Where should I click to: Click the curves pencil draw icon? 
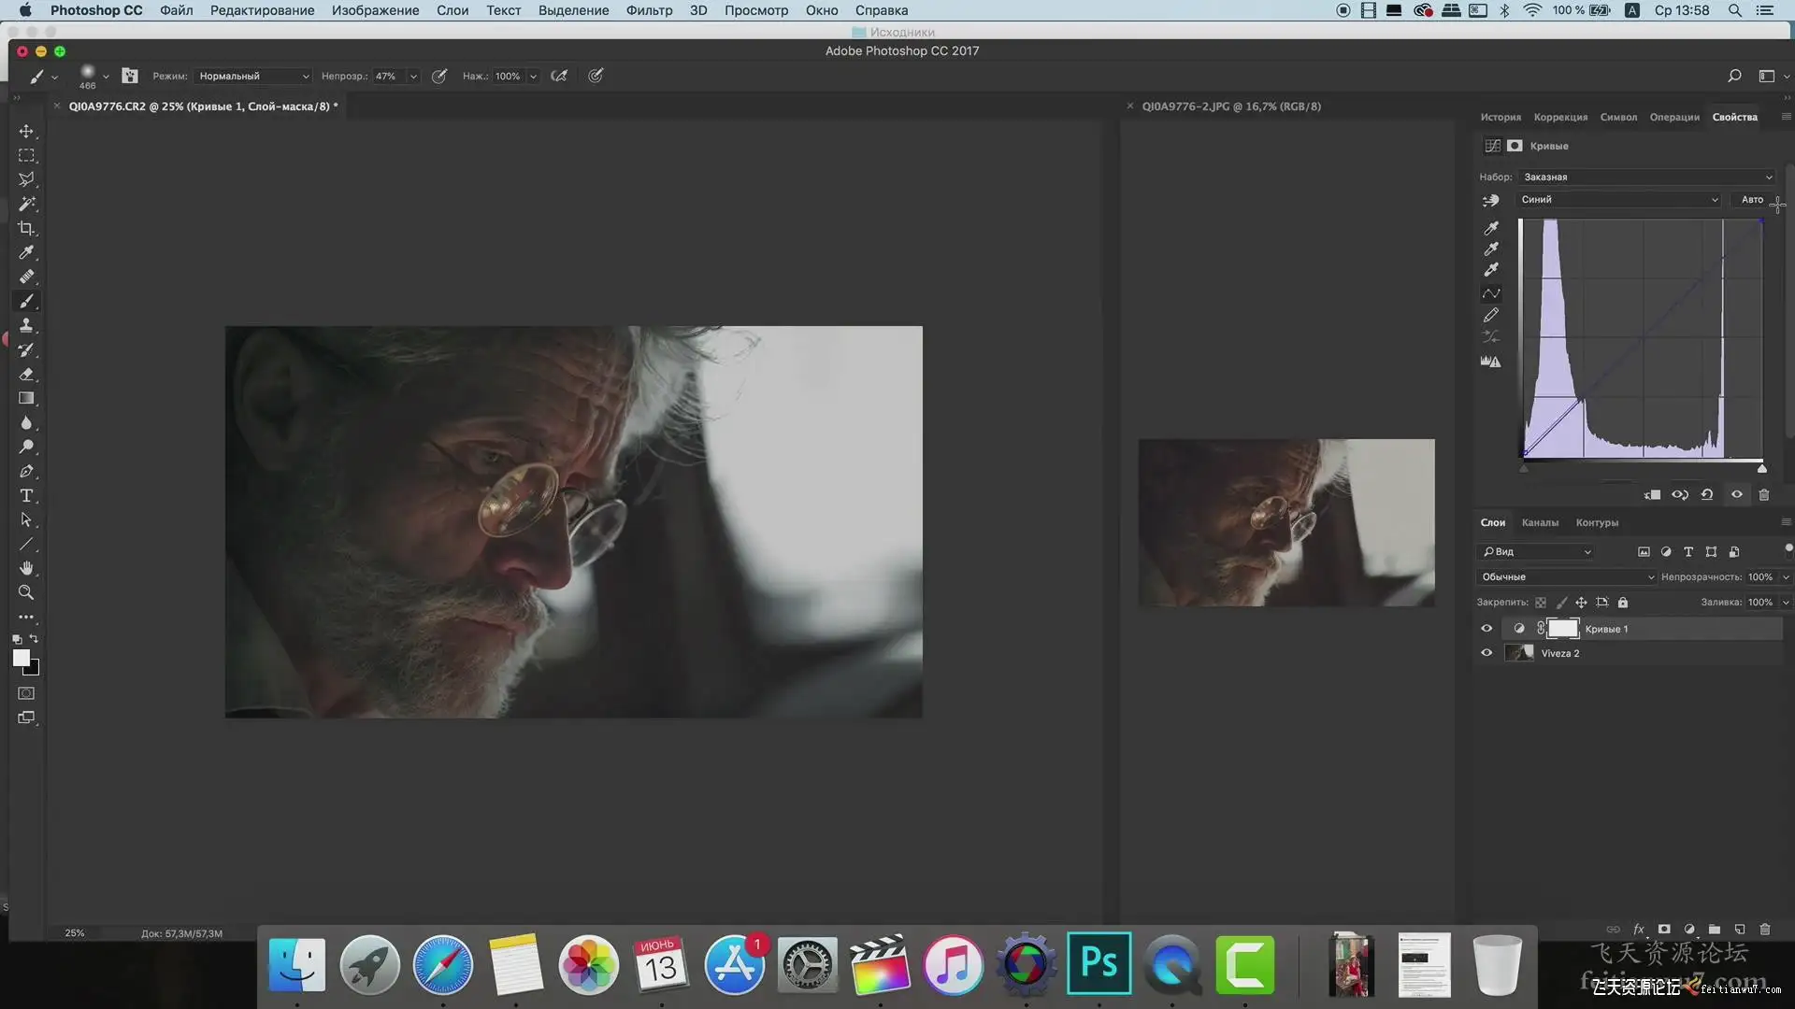coord(1491,315)
